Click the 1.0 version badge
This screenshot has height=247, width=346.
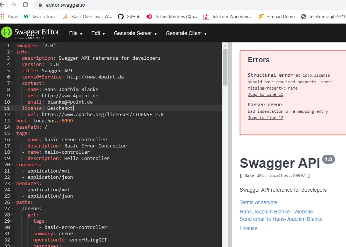328,159
